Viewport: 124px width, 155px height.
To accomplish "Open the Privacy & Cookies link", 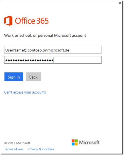I will (x=41, y=149).
